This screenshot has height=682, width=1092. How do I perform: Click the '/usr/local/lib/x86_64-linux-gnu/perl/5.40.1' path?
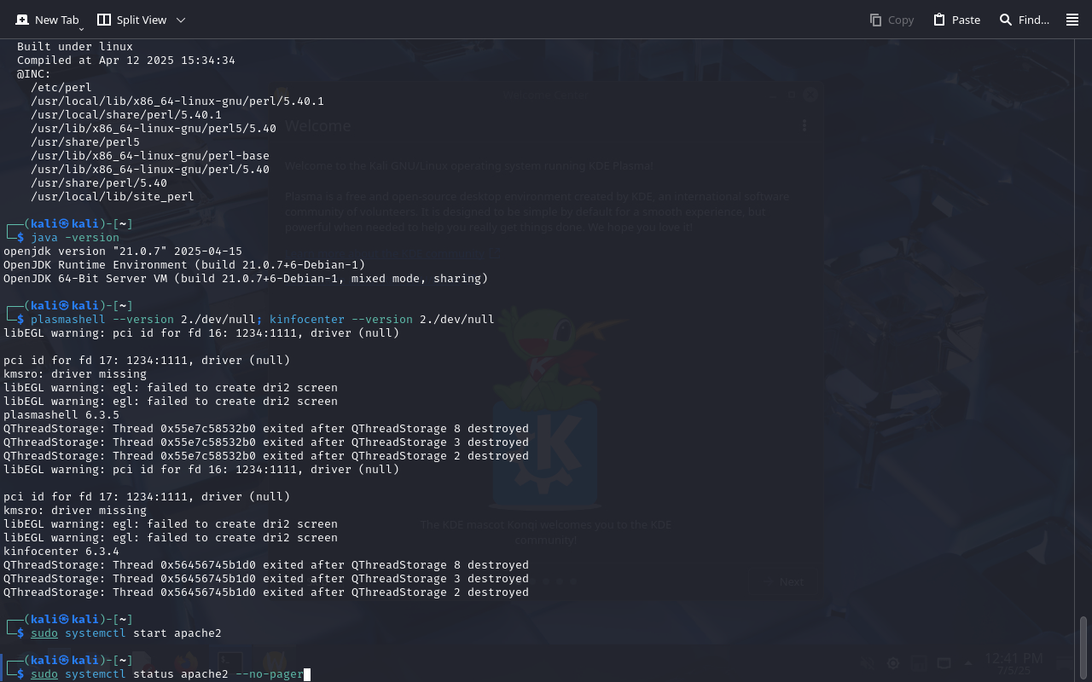tap(177, 101)
